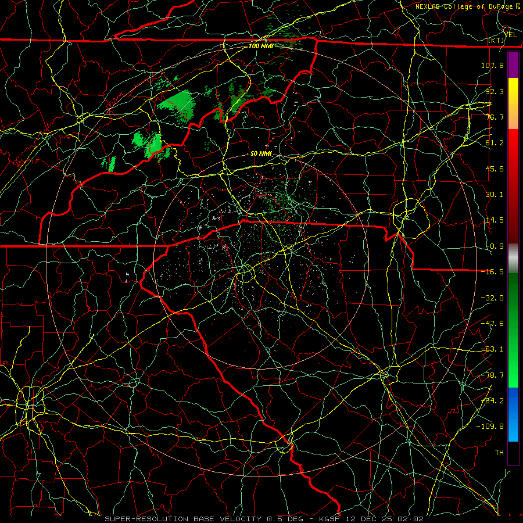Pick the purple segment of color bar
The height and width of the screenshot is (523, 523).
(513, 65)
